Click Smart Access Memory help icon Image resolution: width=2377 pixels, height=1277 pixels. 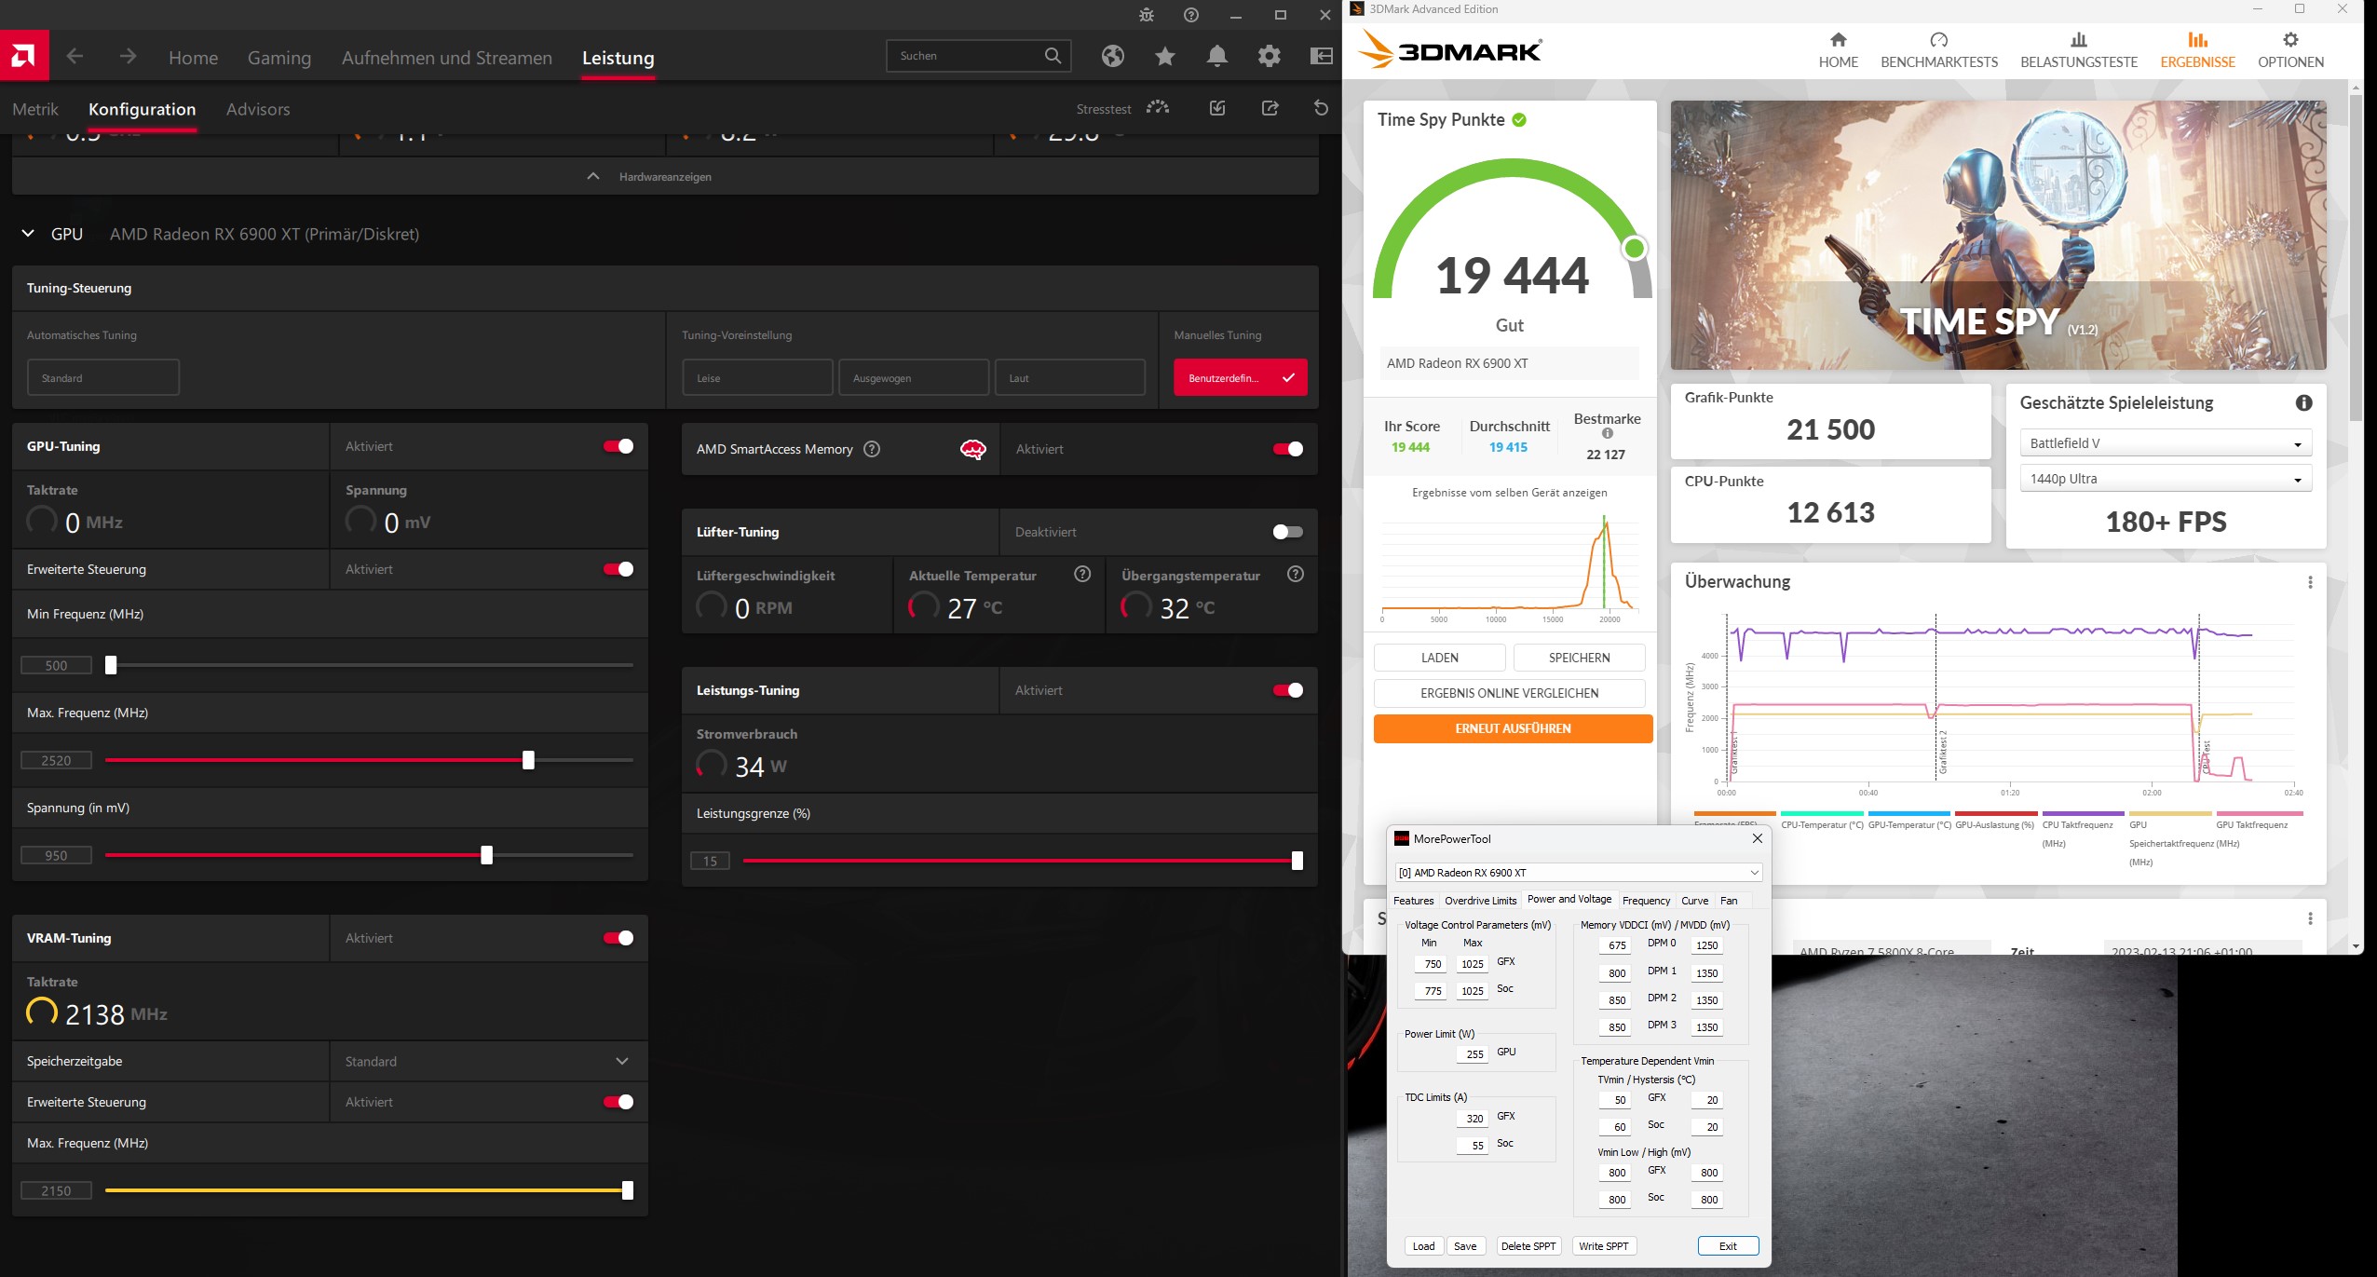click(x=872, y=449)
